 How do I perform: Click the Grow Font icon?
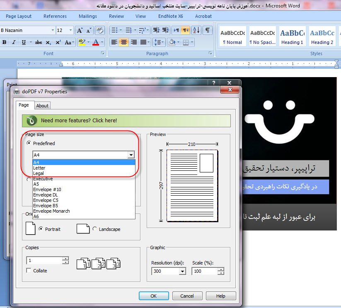coord(80,30)
